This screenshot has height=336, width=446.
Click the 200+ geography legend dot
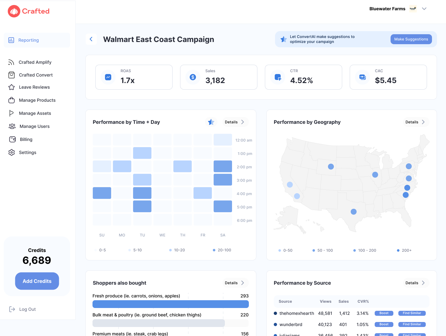tap(398, 250)
